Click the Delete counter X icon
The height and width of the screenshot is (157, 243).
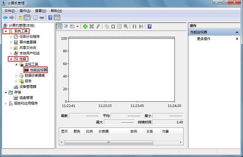click(x=92, y=26)
